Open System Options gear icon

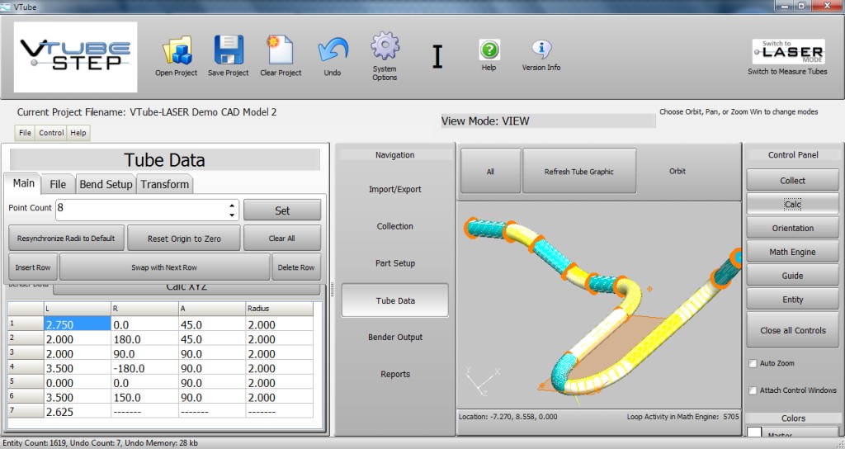[x=385, y=47]
